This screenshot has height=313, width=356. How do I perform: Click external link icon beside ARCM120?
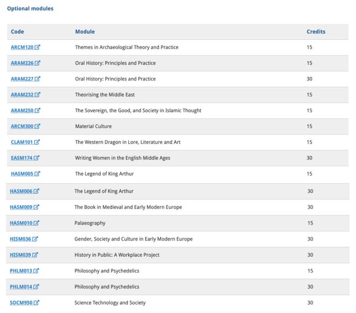[38, 47]
